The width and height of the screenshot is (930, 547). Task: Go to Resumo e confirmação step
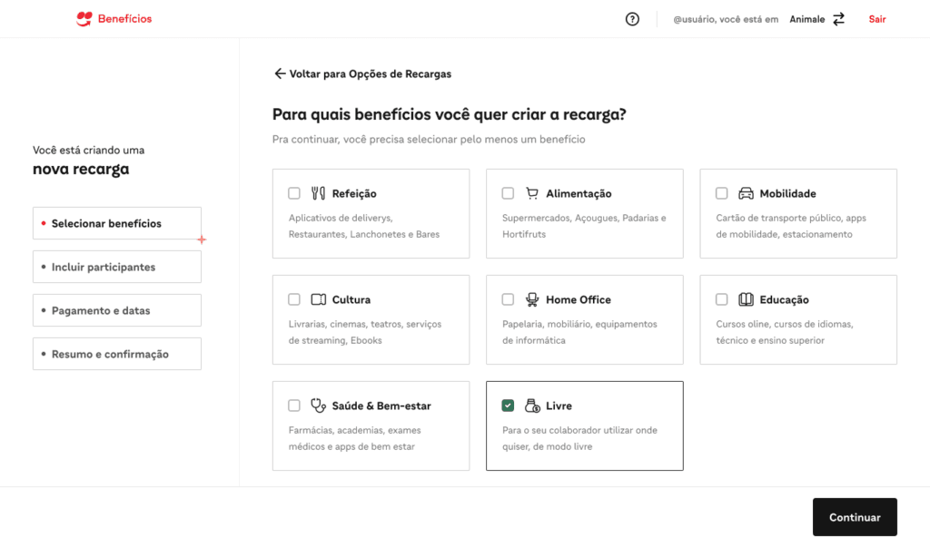(117, 354)
